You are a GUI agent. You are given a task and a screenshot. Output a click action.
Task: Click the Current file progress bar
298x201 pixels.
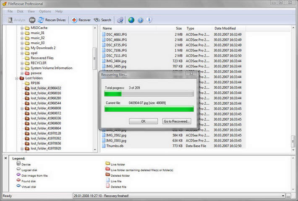click(149, 109)
